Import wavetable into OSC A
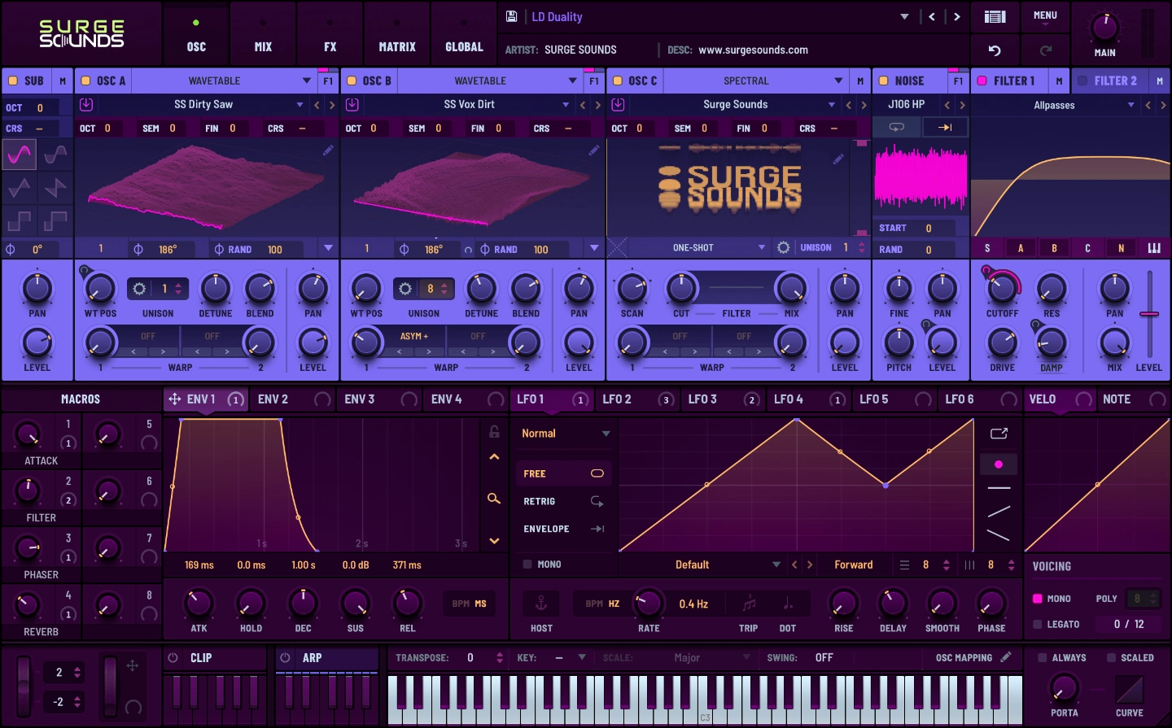This screenshot has height=728, width=1172. tap(86, 104)
